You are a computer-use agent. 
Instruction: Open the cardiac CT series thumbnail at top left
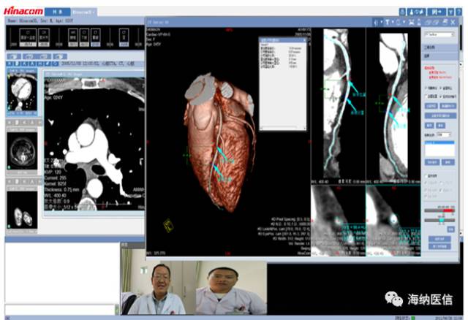(x=23, y=92)
